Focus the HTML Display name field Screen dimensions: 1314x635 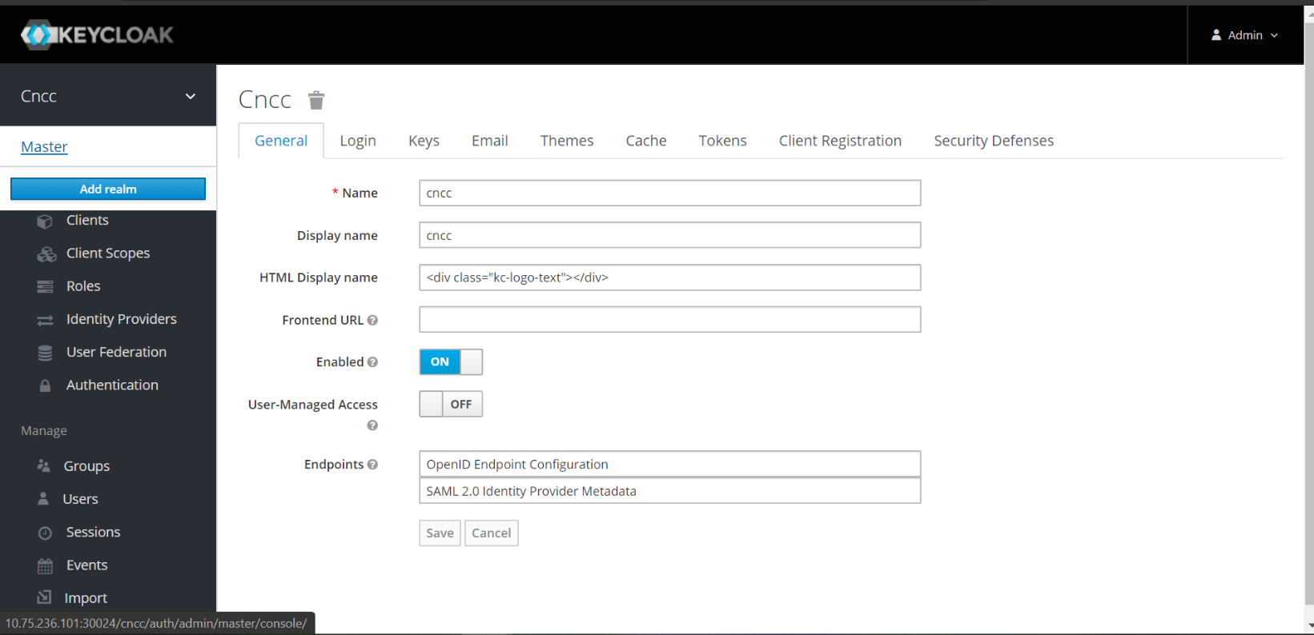click(670, 278)
